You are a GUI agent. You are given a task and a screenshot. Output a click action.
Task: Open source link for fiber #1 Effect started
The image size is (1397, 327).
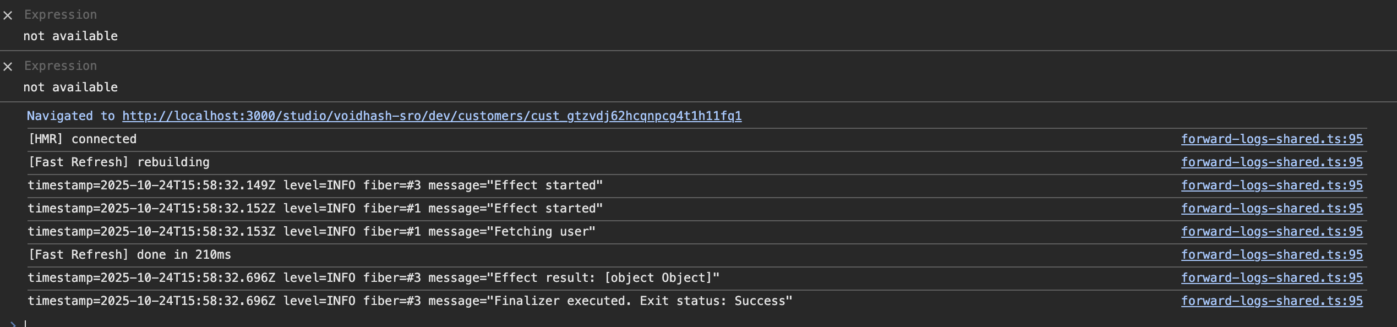tap(1272, 209)
